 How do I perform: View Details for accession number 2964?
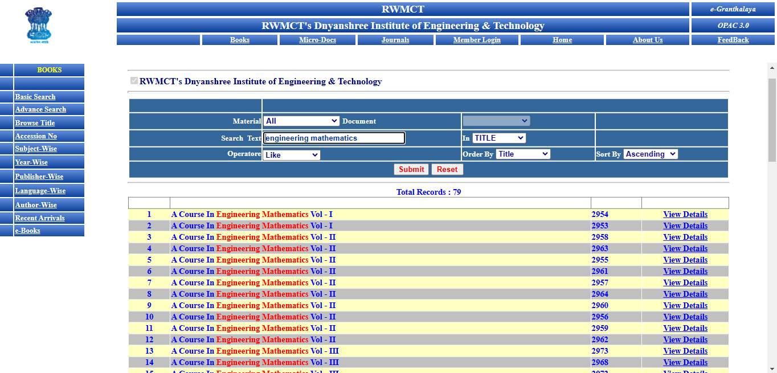click(x=685, y=294)
